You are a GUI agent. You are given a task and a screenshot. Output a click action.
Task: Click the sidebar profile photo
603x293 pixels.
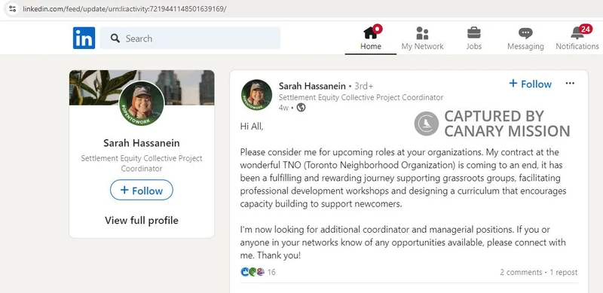click(x=142, y=103)
